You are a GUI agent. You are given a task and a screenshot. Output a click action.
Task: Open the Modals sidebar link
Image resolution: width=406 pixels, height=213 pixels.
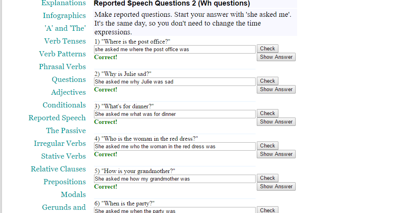click(73, 195)
